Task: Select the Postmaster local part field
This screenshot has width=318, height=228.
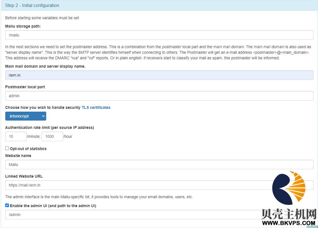Action: click(x=159, y=96)
